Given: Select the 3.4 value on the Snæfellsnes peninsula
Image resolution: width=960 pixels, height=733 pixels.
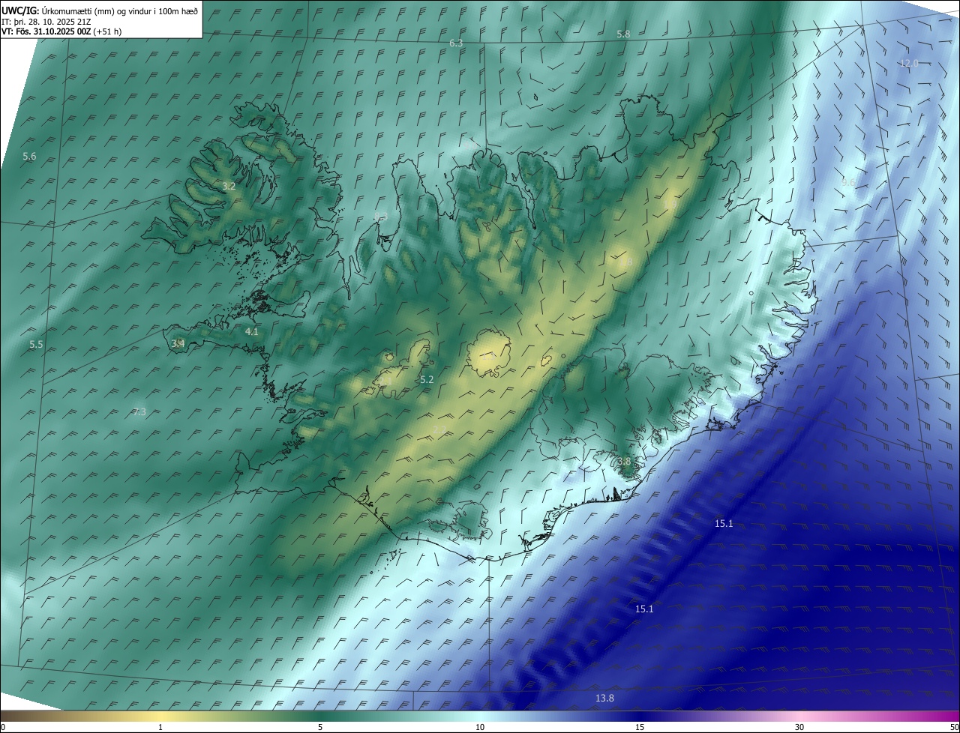Looking at the screenshot, I should 178,344.
